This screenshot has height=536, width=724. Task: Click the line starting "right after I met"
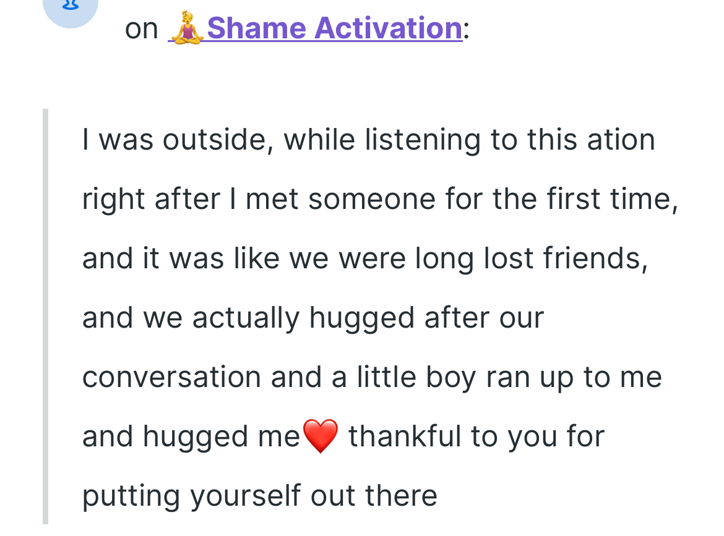click(379, 199)
